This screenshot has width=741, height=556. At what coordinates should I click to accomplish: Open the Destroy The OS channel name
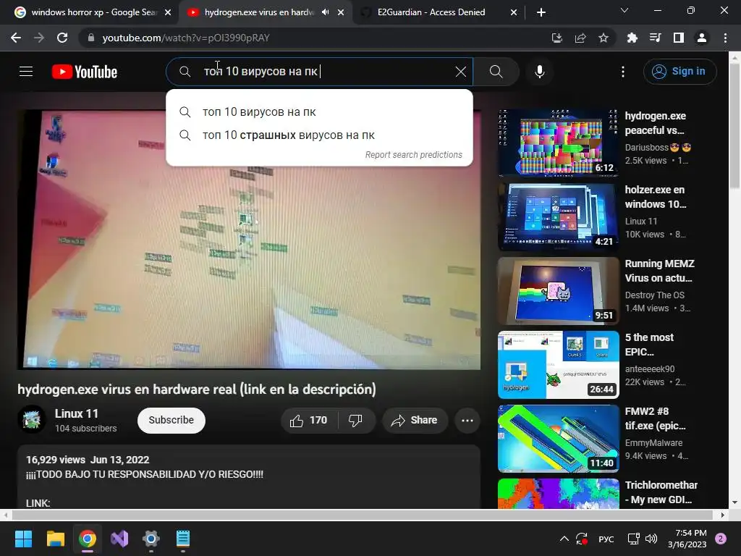click(x=654, y=295)
